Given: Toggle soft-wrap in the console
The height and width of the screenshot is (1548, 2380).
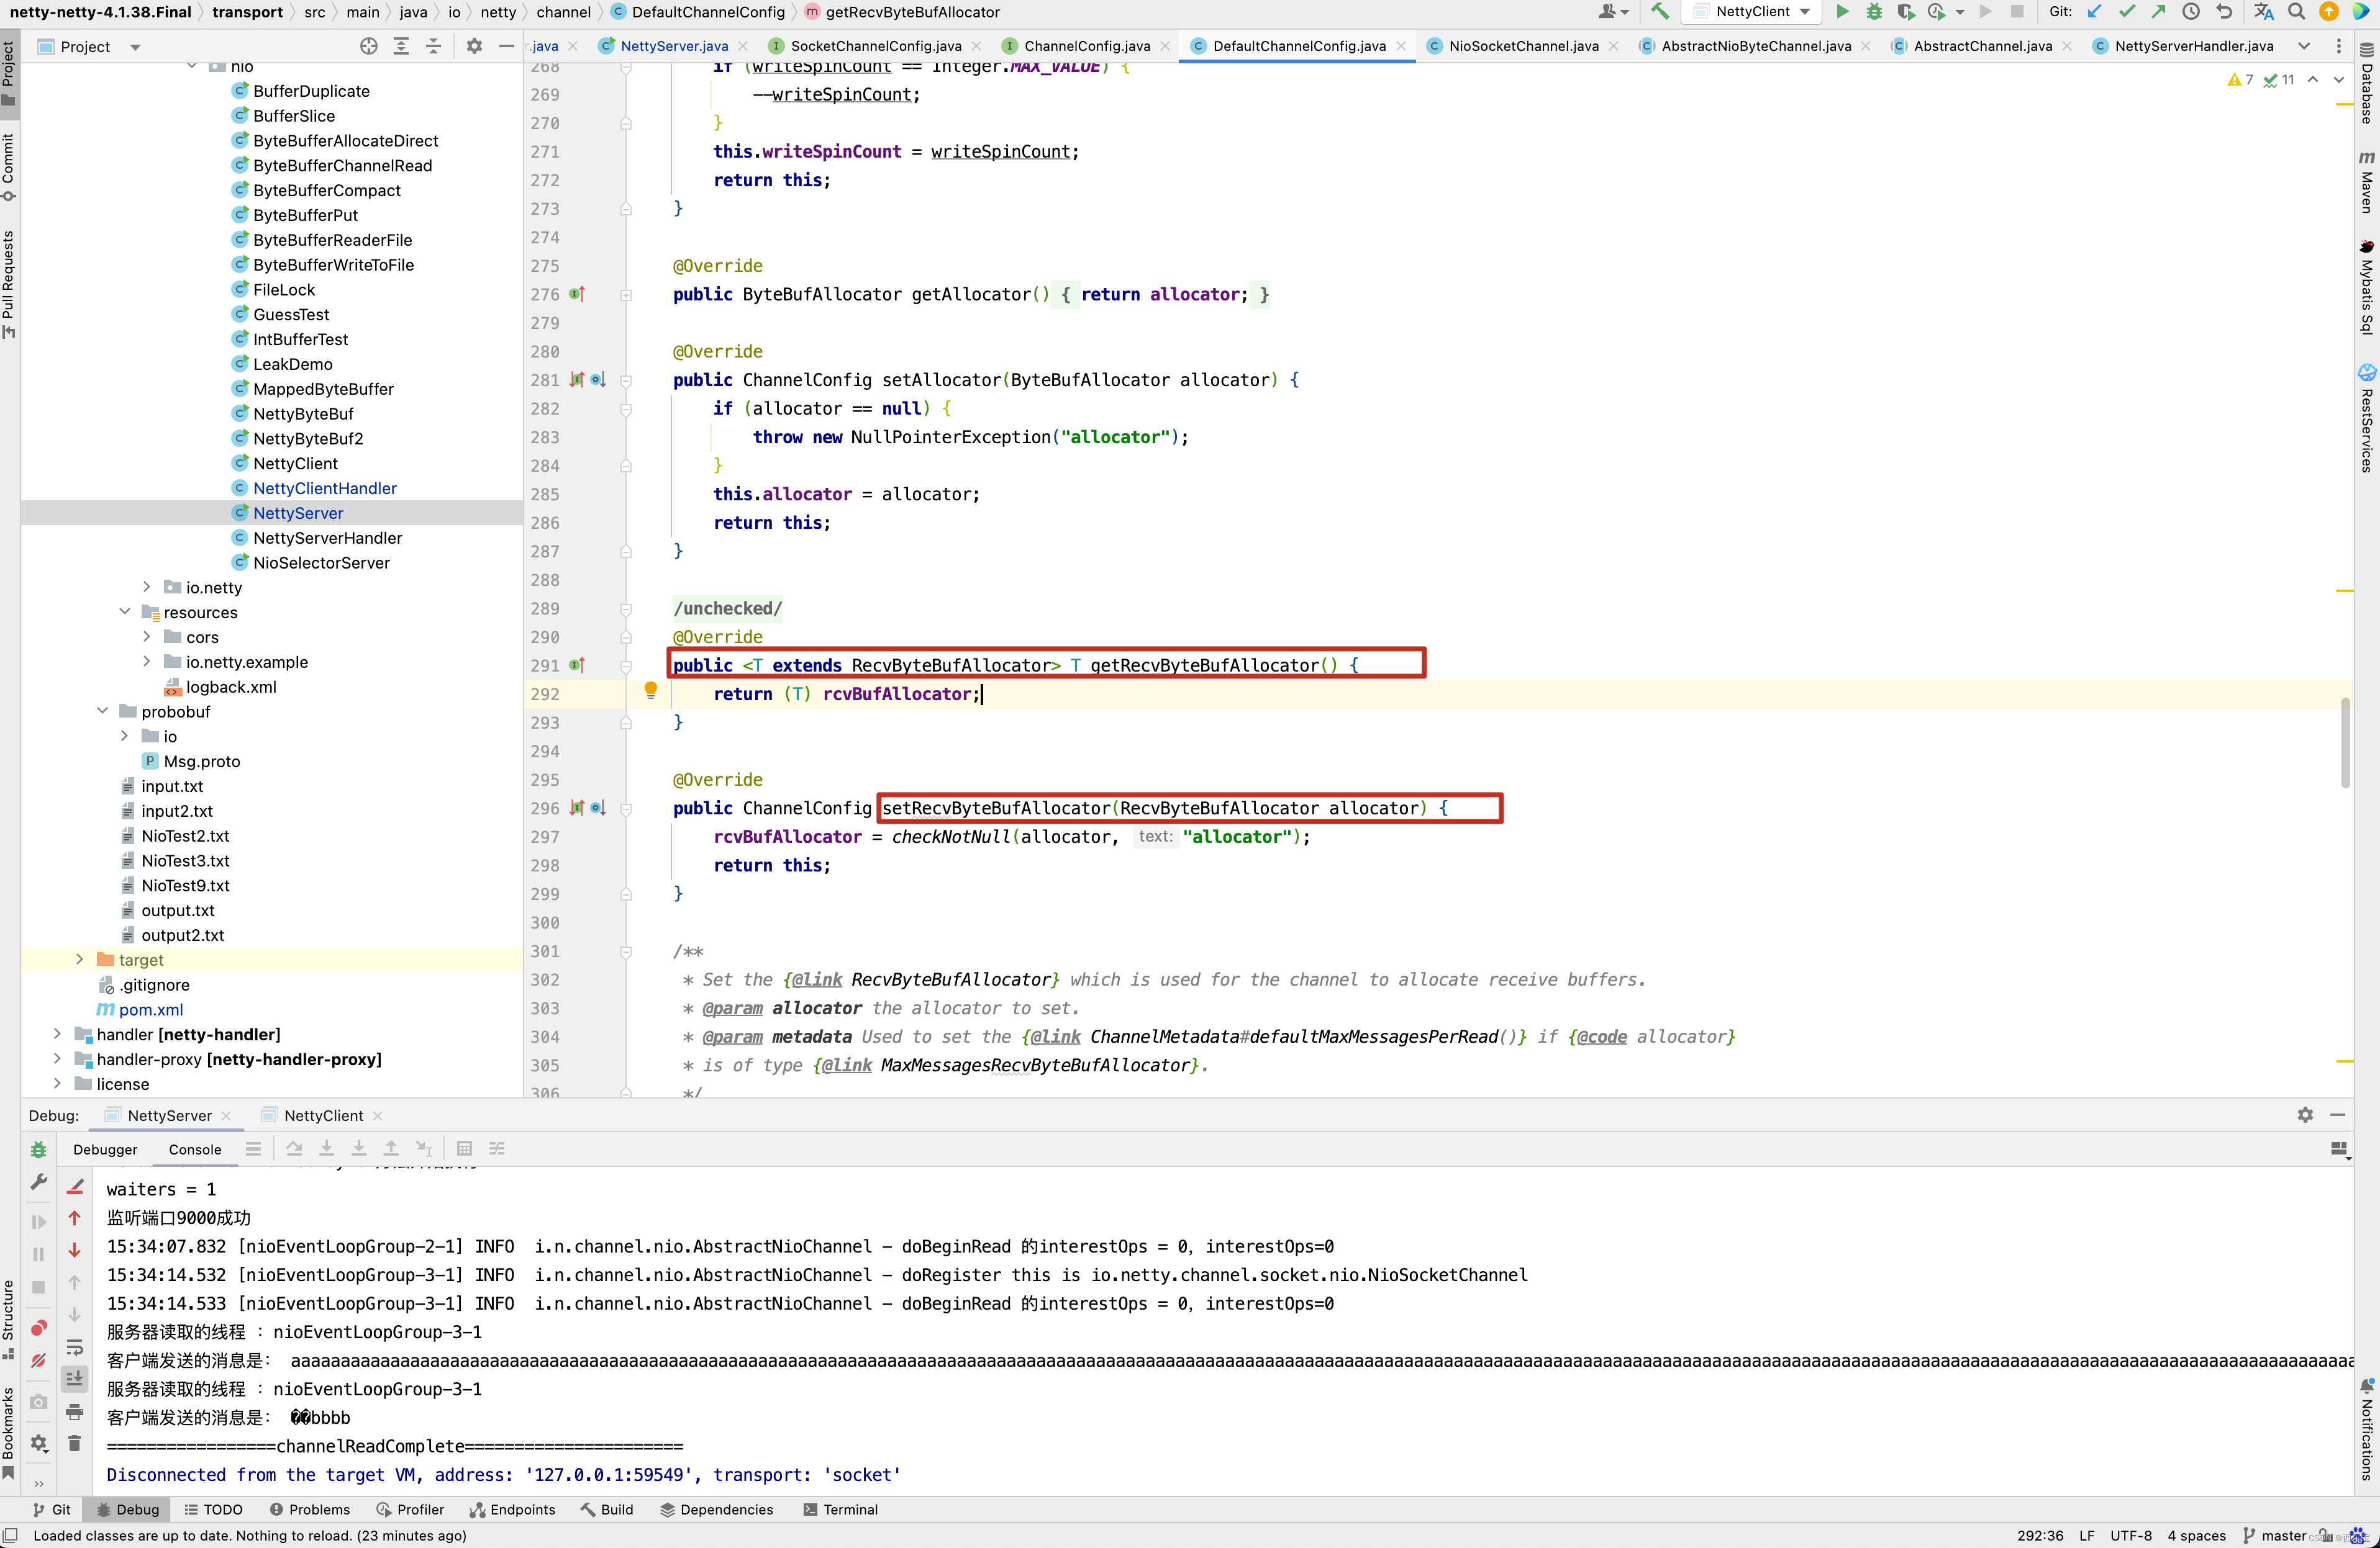Looking at the screenshot, I should [74, 1347].
